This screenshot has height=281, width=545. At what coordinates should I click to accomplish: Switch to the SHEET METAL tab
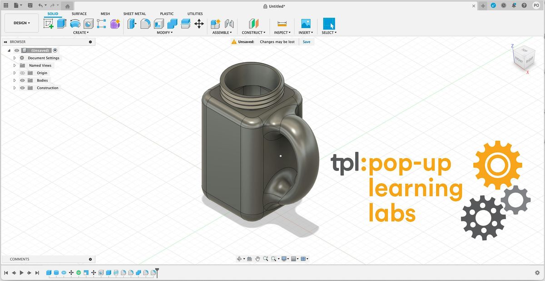(x=134, y=14)
